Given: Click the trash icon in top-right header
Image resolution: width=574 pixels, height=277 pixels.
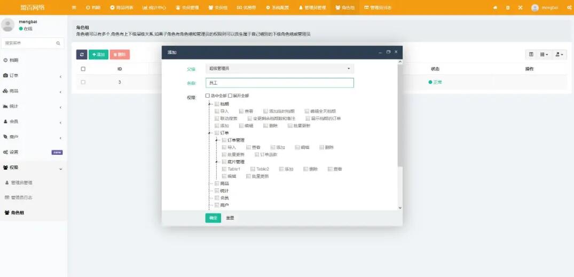Looking at the screenshot, I should 507,7.
